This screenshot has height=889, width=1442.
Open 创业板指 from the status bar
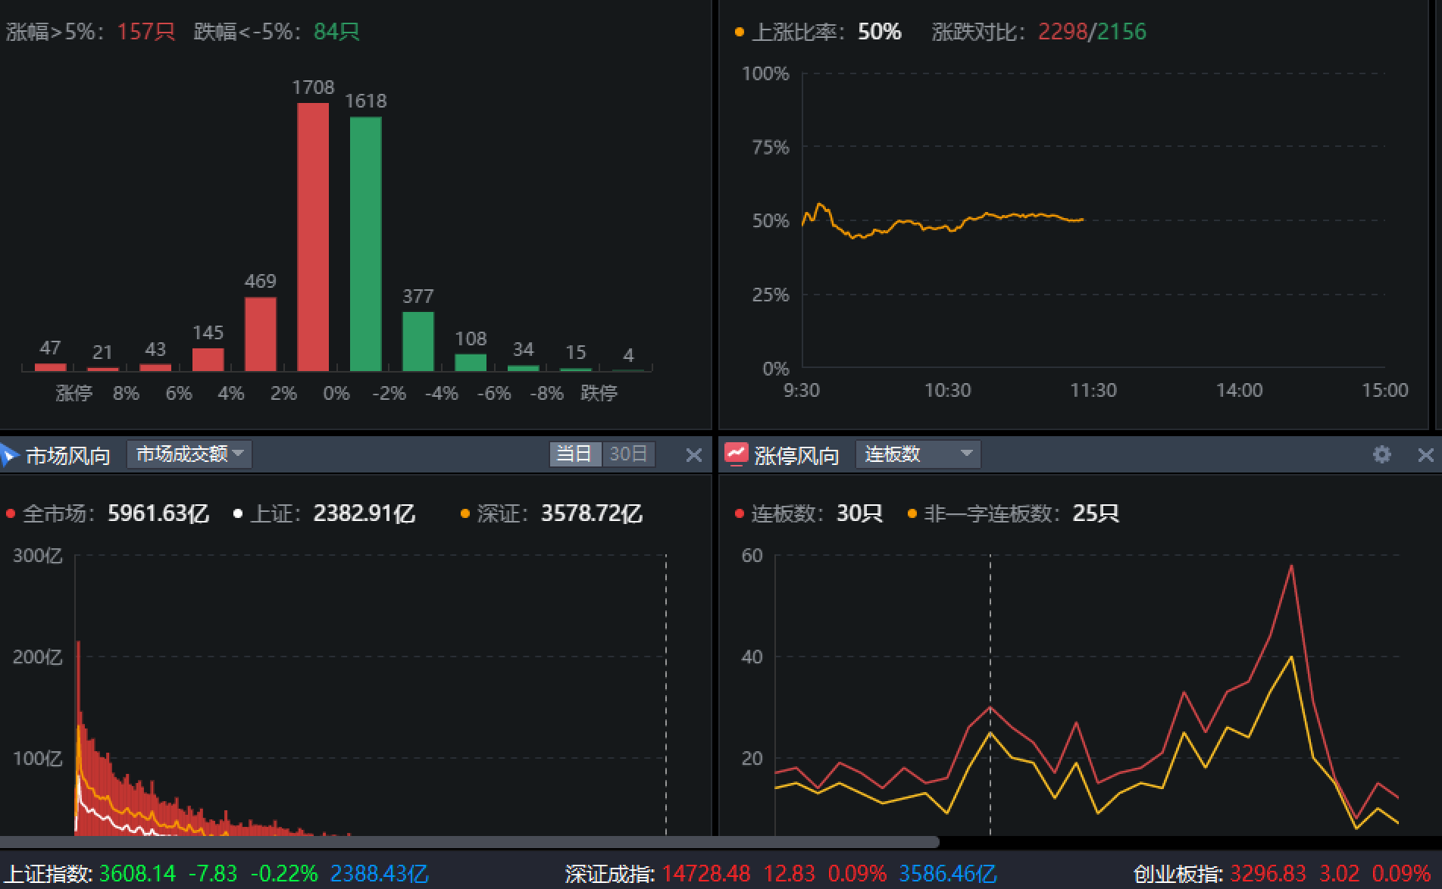click(1179, 874)
